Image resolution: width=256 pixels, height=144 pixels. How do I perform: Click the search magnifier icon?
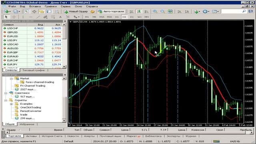pos(244,11)
